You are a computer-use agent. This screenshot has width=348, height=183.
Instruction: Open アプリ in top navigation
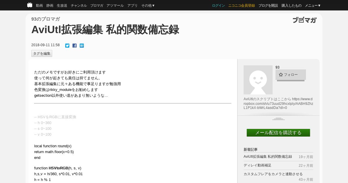click(x=133, y=6)
